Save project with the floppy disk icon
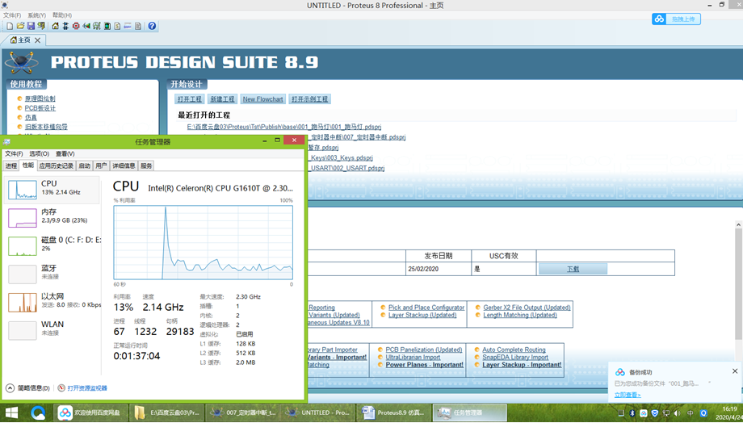 31,26
